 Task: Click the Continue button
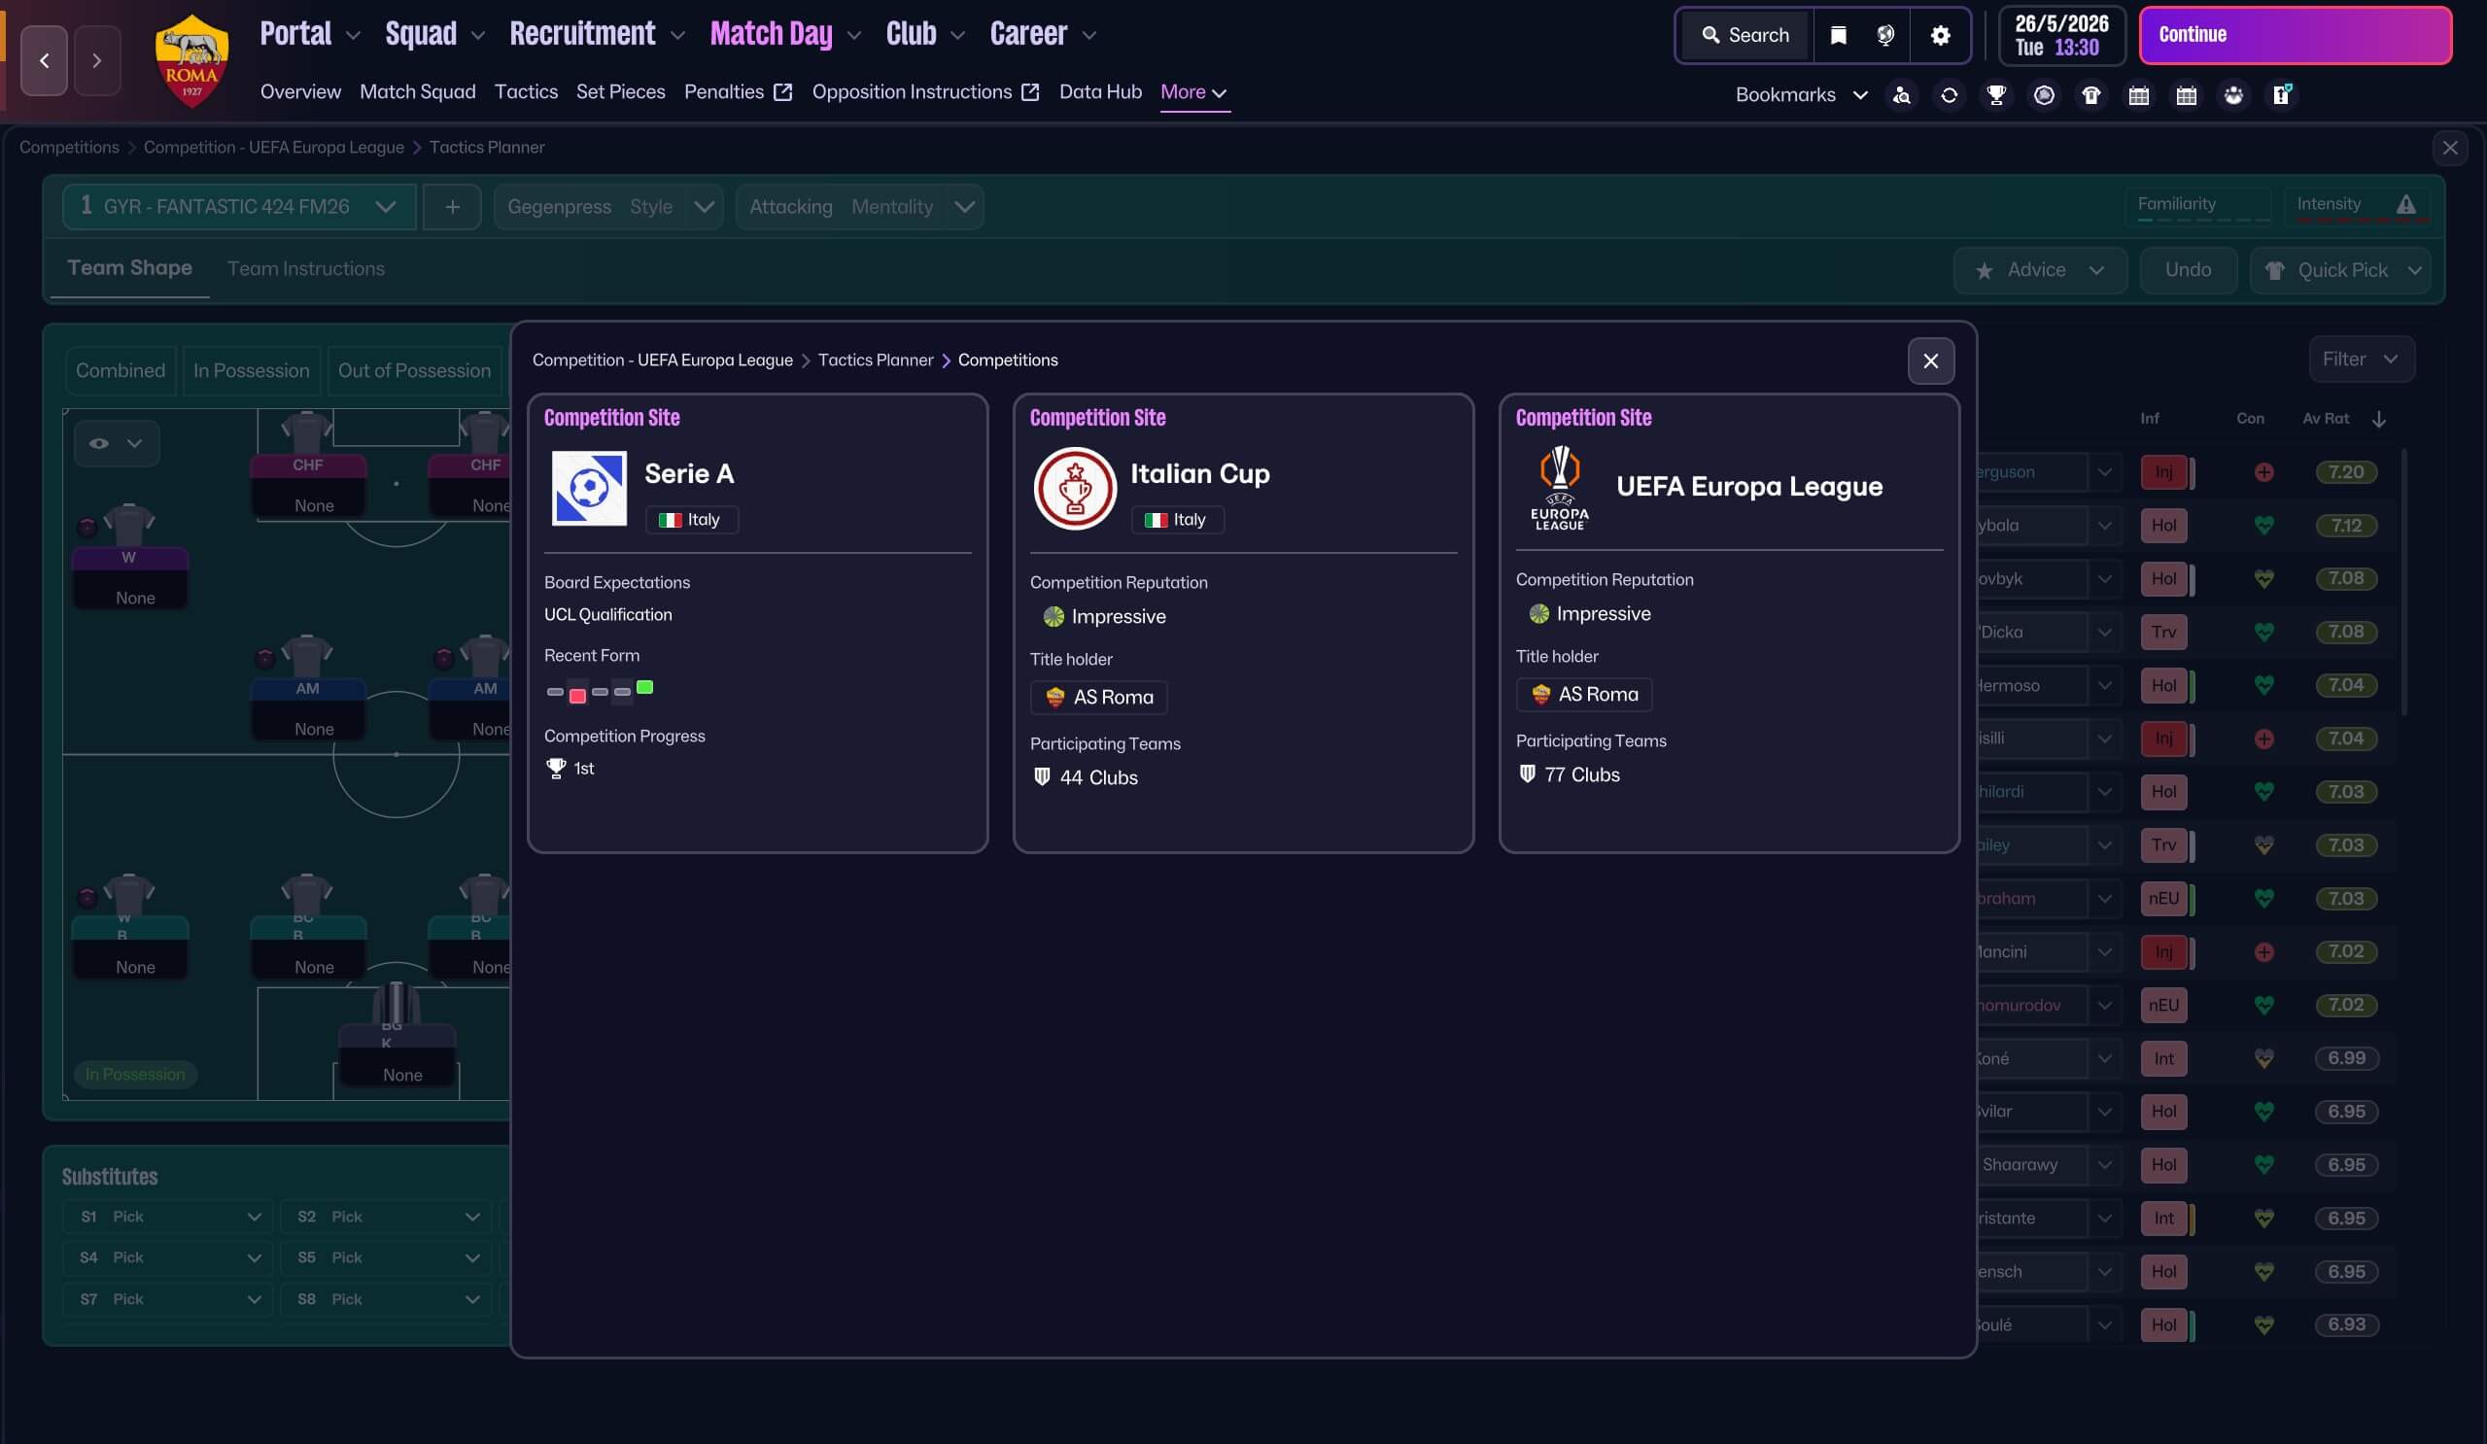pos(2295,36)
